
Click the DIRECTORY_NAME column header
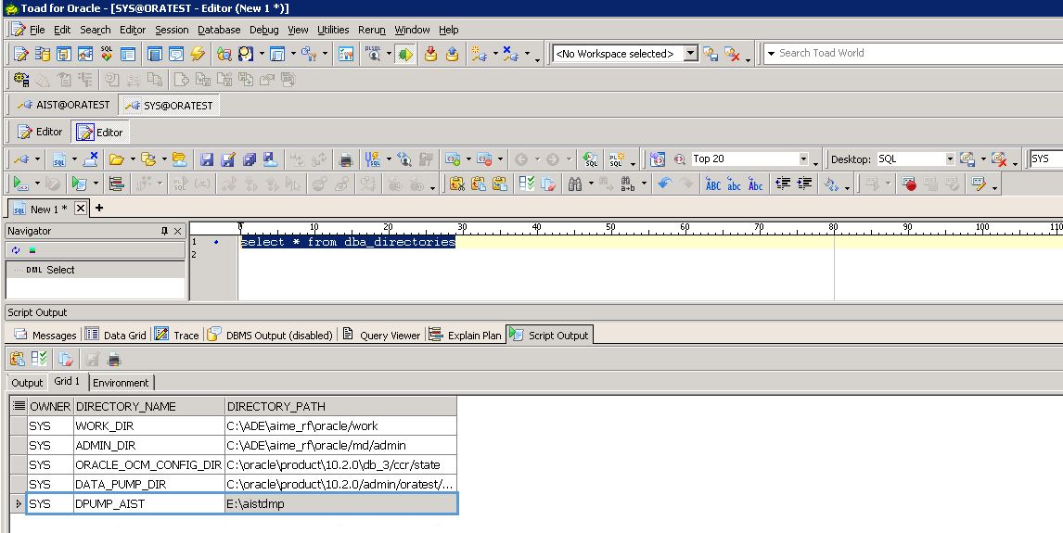[149, 406]
